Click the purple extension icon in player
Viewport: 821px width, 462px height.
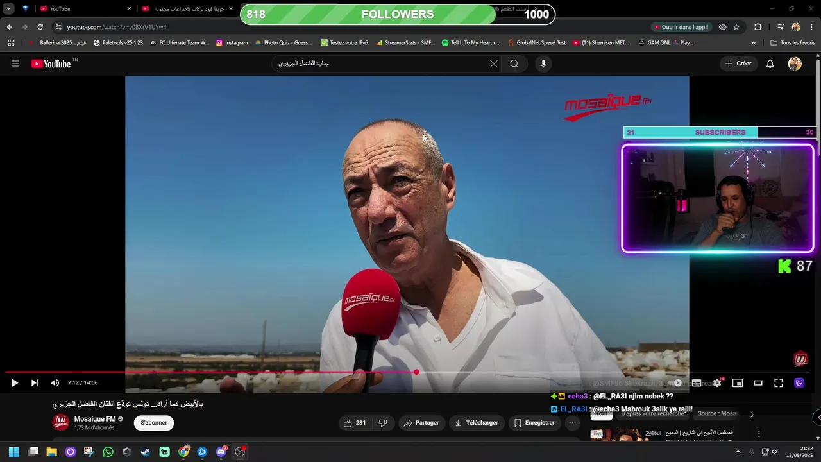pyautogui.click(x=799, y=383)
